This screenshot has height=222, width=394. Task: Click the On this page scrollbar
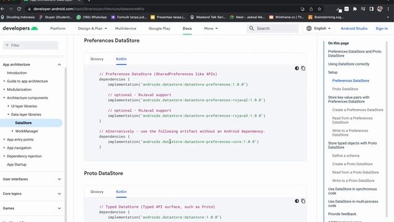pos(387,128)
